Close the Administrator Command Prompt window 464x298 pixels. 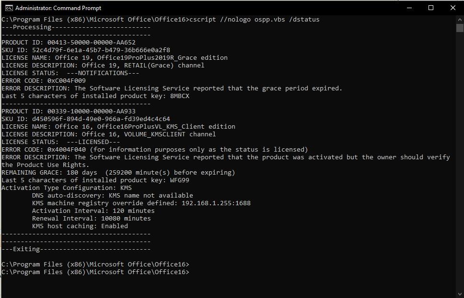[453, 8]
